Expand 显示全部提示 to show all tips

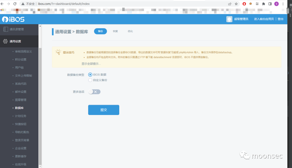(x=91, y=64)
